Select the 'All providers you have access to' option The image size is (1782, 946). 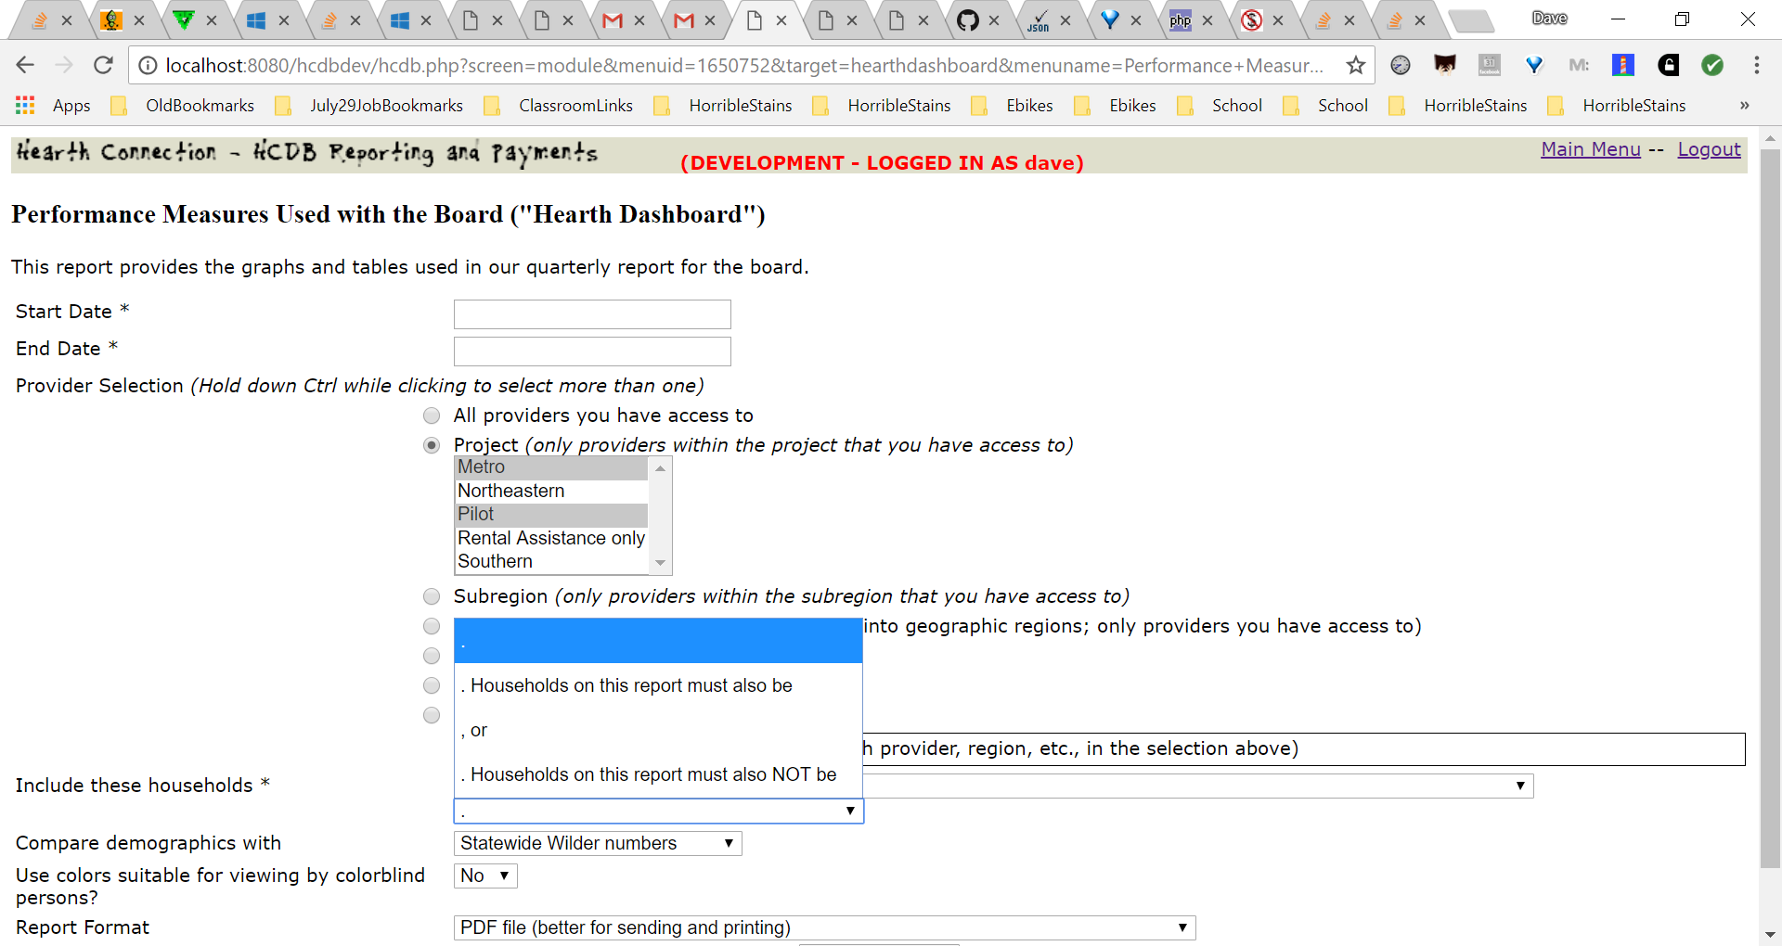432,415
